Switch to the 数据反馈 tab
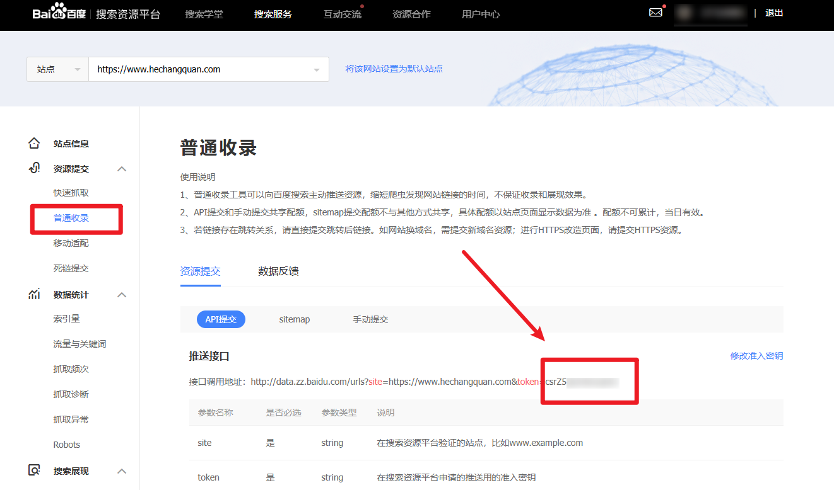The height and width of the screenshot is (490, 834). (x=278, y=271)
